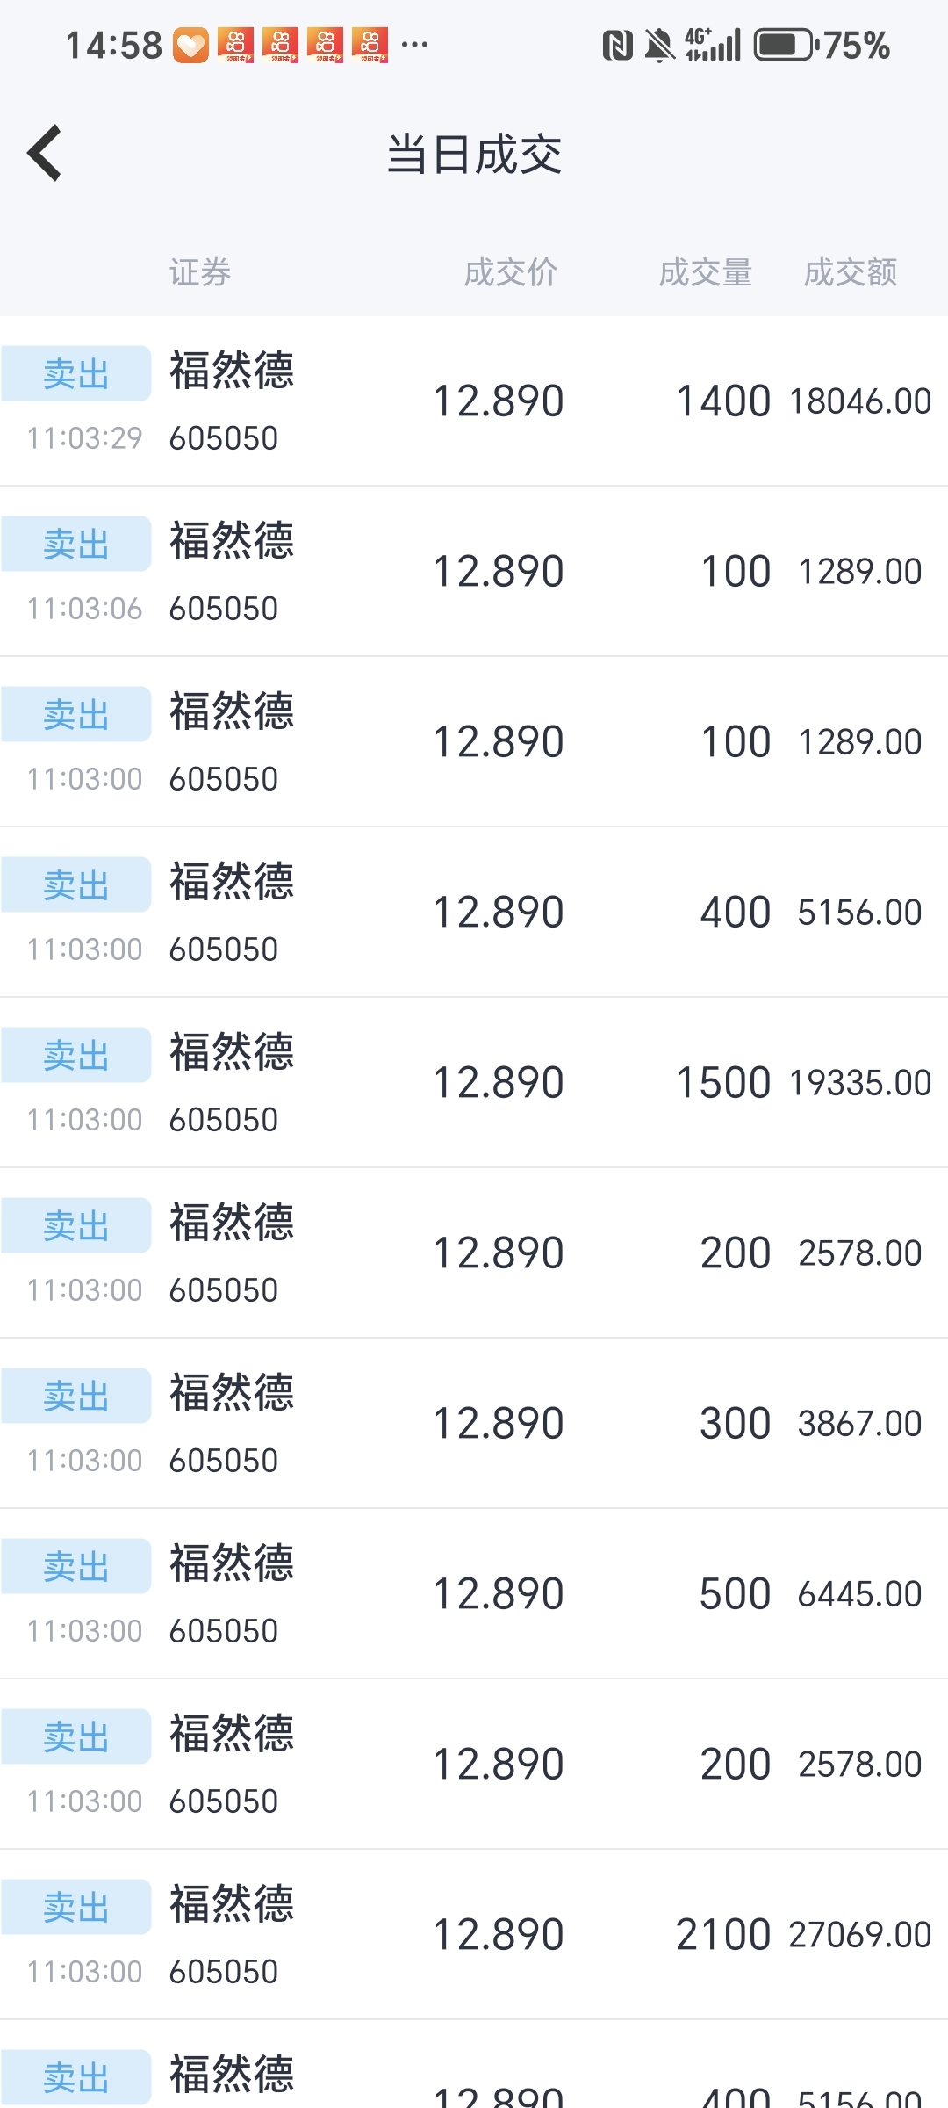This screenshot has width=948, height=2108.
Task: Open the 1500-share trade of 福然德
Action: 474,1082
